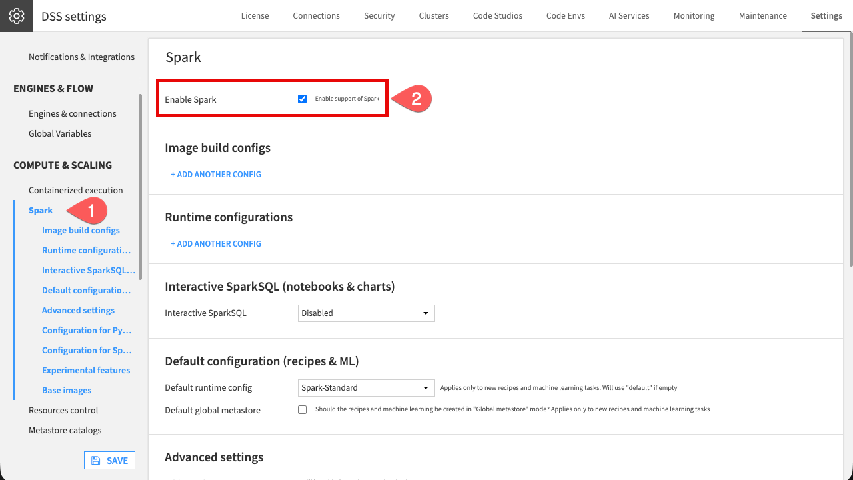Open the Connections tab
This screenshot has width=853, height=480.
click(x=316, y=15)
